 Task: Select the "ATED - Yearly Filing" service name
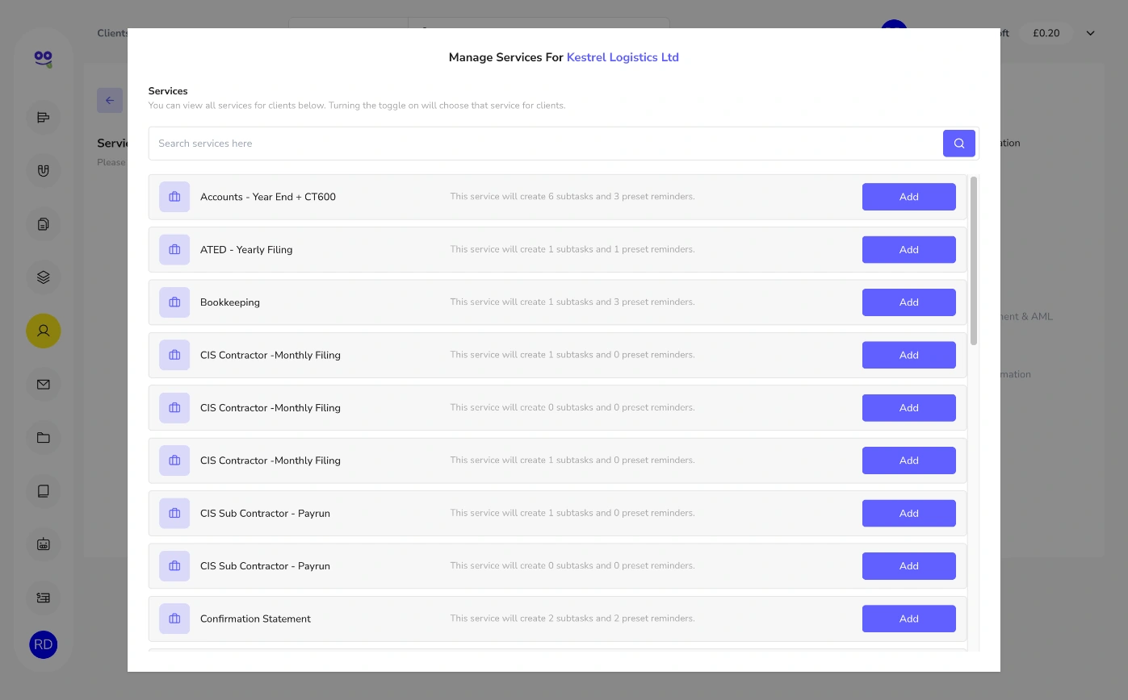click(246, 250)
